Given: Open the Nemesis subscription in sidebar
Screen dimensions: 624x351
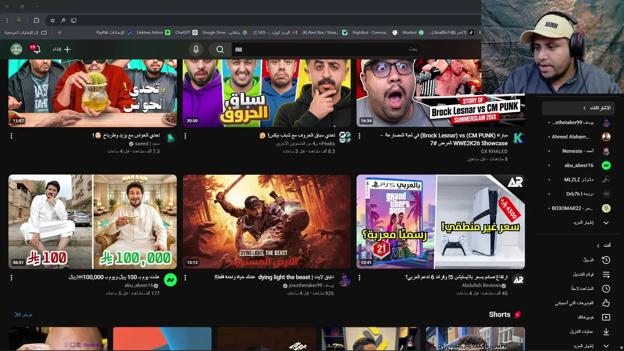Looking at the screenshot, I should click(x=579, y=151).
